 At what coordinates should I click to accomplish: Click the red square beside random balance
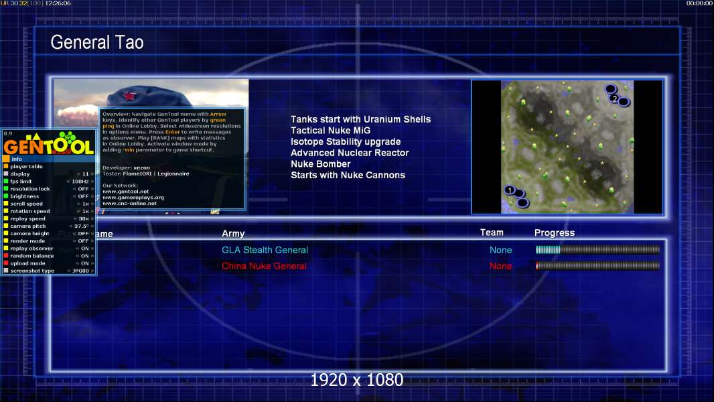[x=6, y=256]
